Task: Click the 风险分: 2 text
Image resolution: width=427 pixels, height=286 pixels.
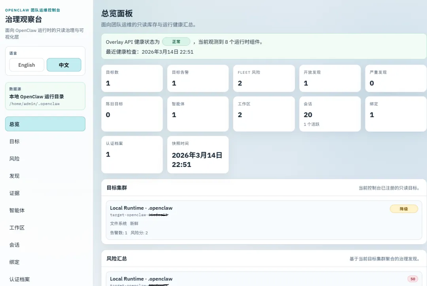Action: click(139, 233)
